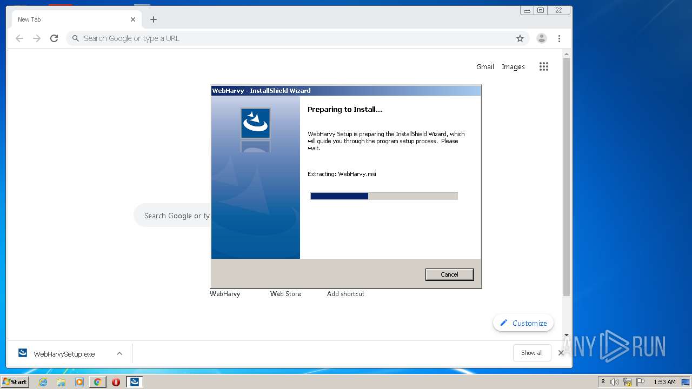Open the Web Store shortcut
The width and height of the screenshot is (692, 389).
click(x=285, y=294)
